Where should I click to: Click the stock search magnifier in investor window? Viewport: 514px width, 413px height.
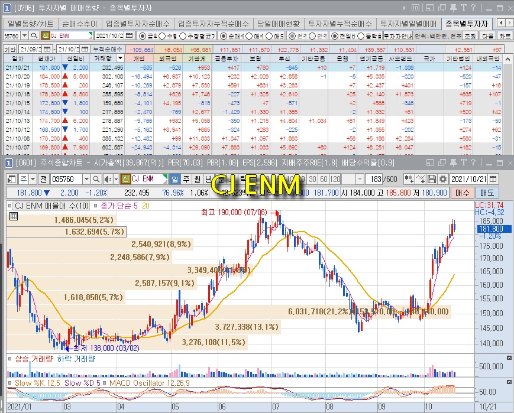[x=34, y=35]
